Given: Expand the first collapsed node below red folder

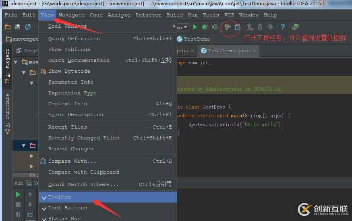Looking at the screenshot, I should coord(32,156).
